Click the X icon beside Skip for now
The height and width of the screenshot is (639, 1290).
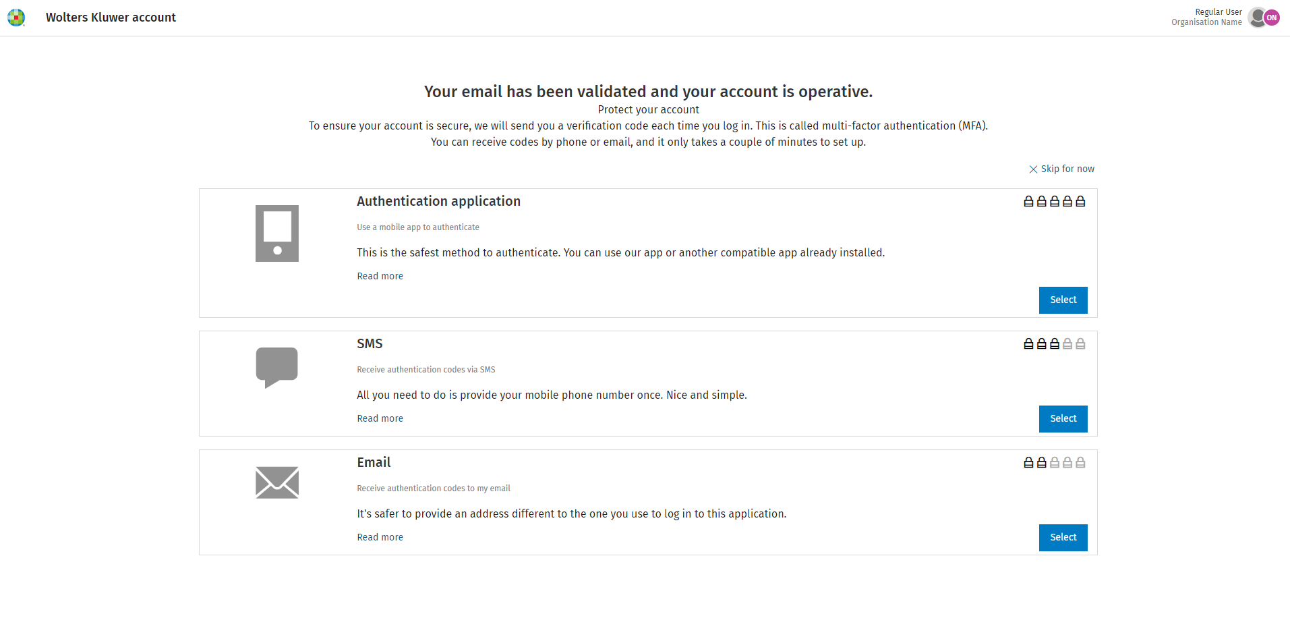coord(1033,169)
